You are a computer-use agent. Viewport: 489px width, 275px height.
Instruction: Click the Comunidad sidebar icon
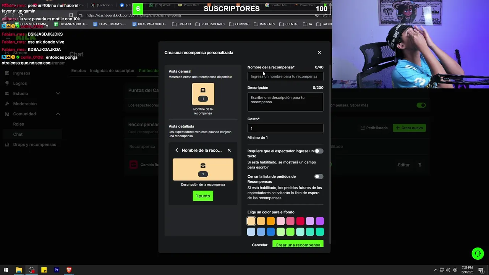(x=7, y=114)
